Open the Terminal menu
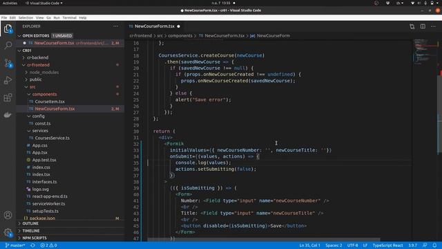Image resolution: width=442 pixels, height=249 pixels. (x=69, y=18)
